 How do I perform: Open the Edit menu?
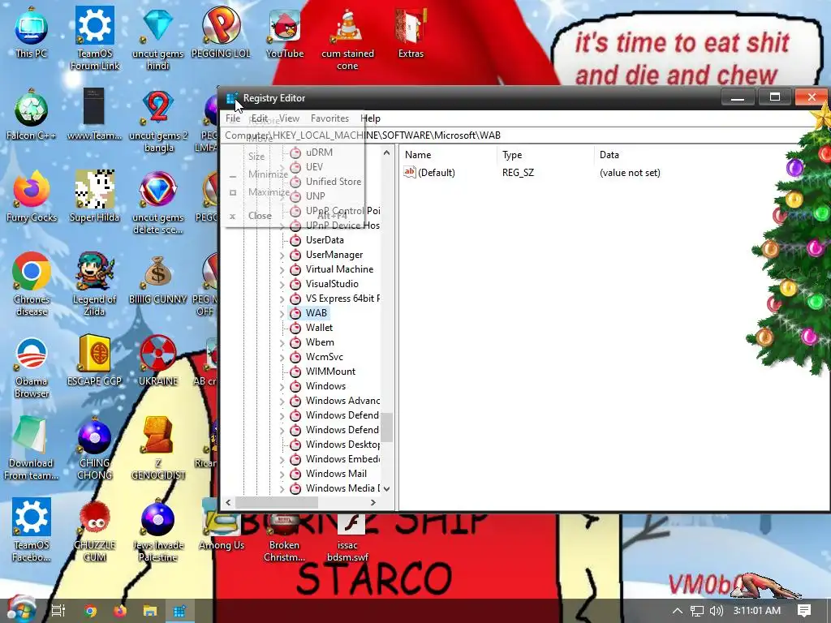pyautogui.click(x=259, y=118)
